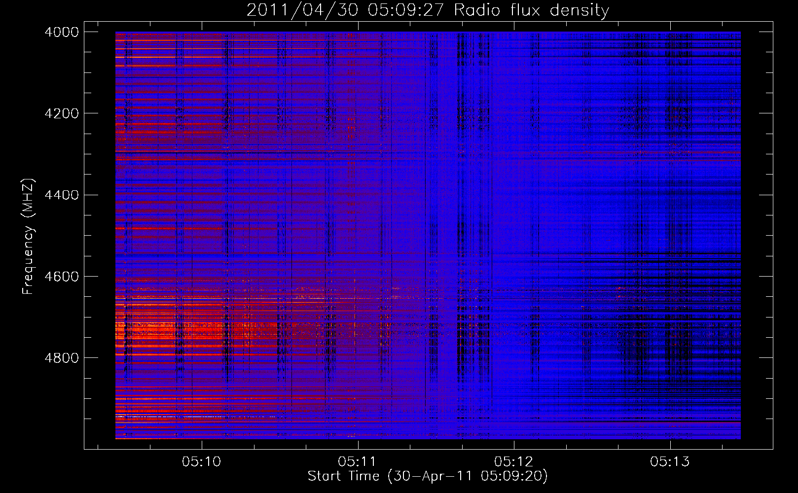
Task: Click the 'Start Time (30-Apr-11 05:09:20)' axis title
Action: tap(428, 476)
